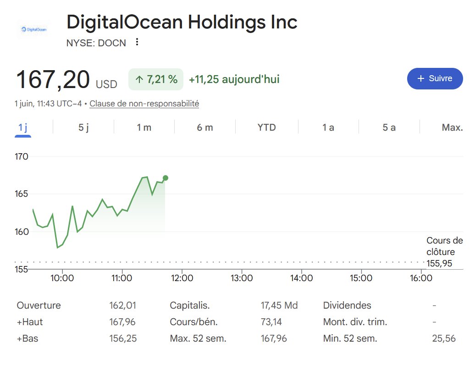The image size is (475, 371).
Task: Click the green up-arrow percentage badge
Action: click(156, 79)
